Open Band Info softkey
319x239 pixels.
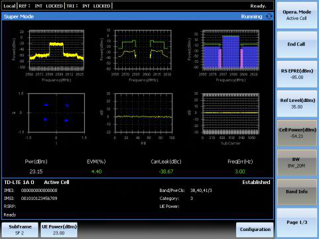[296, 192]
